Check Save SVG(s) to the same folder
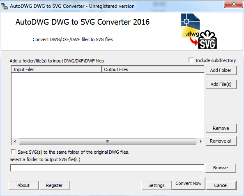 coord(13,152)
